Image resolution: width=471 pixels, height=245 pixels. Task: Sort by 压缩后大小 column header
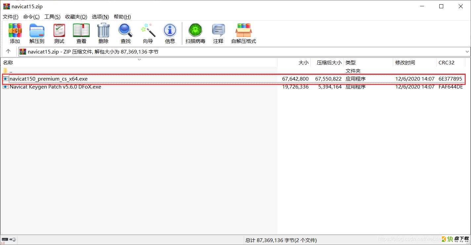coord(327,62)
